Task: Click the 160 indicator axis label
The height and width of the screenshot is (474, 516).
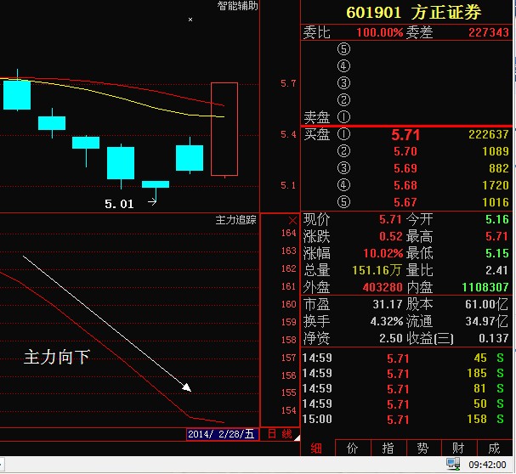Action: pyautogui.click(x=289, y=304)
